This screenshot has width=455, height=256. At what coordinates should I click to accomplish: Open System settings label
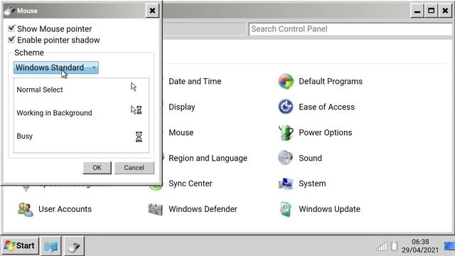click(312, 183)
